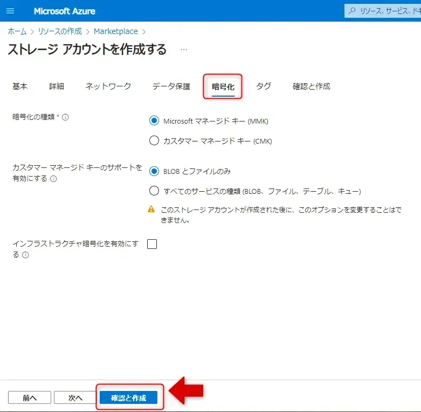Choose すべてのサービスの種類 radio button
421x412 pixels.
click(x=154, y=191)
